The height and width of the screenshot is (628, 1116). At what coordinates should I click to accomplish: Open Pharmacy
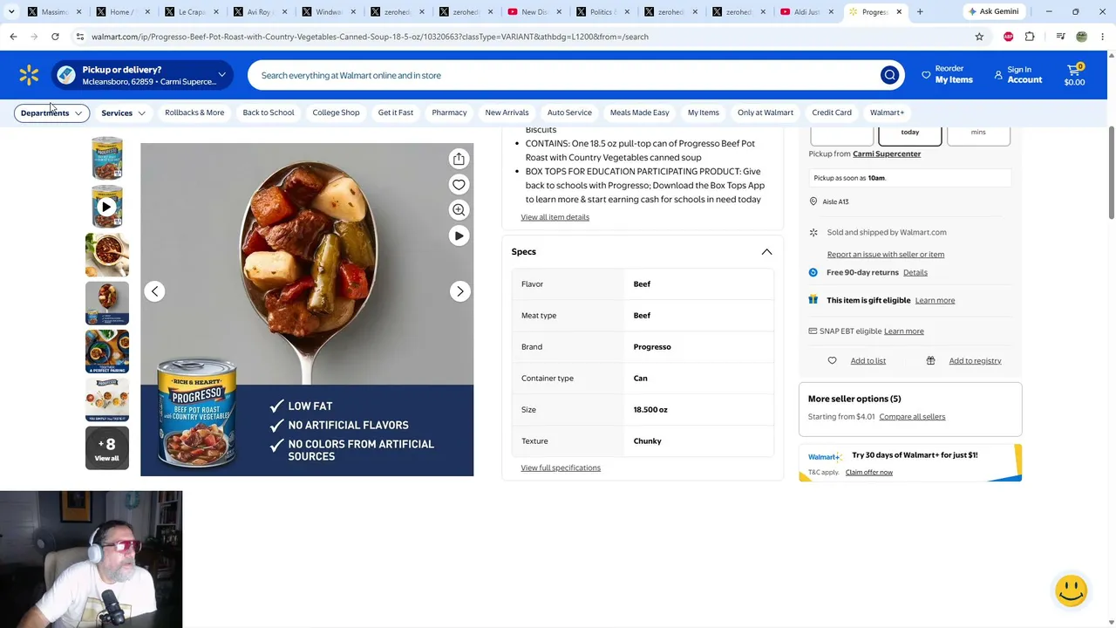[x=449, y=113]
